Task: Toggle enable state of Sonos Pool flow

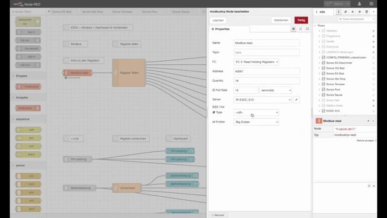Action: (374, 90)
